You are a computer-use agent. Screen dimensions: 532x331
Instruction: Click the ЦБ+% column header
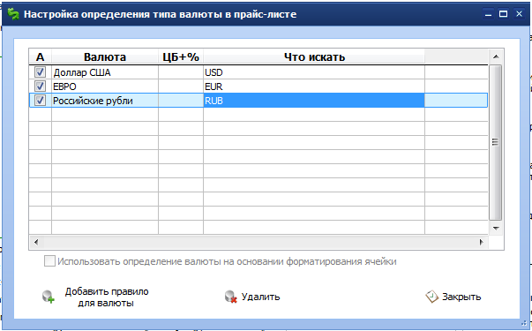click(181, 56)
